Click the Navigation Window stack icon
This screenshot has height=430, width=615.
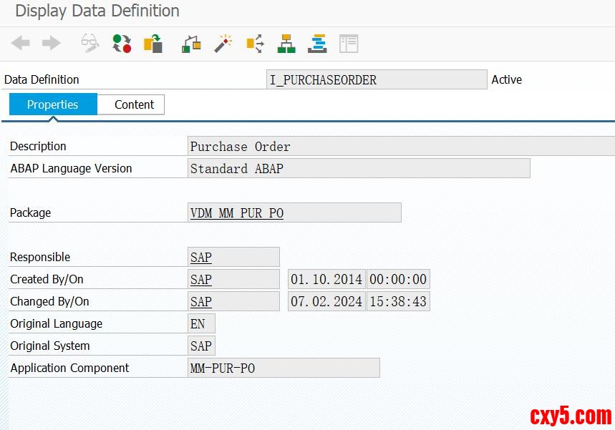pyautogui.click(x=317, y=44)
